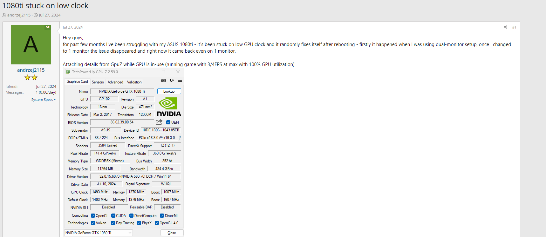
Task: Toggle the Vulkan checkbox
Action: [93, 223]
